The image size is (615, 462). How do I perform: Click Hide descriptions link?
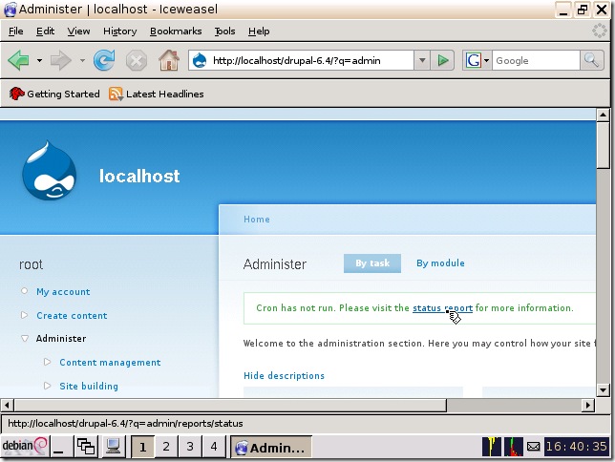(x=284, y=376)
